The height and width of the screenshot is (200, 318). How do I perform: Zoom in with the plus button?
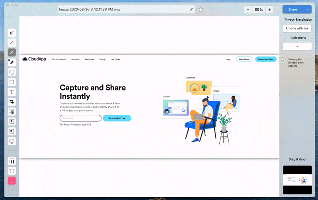coord(269,10)
